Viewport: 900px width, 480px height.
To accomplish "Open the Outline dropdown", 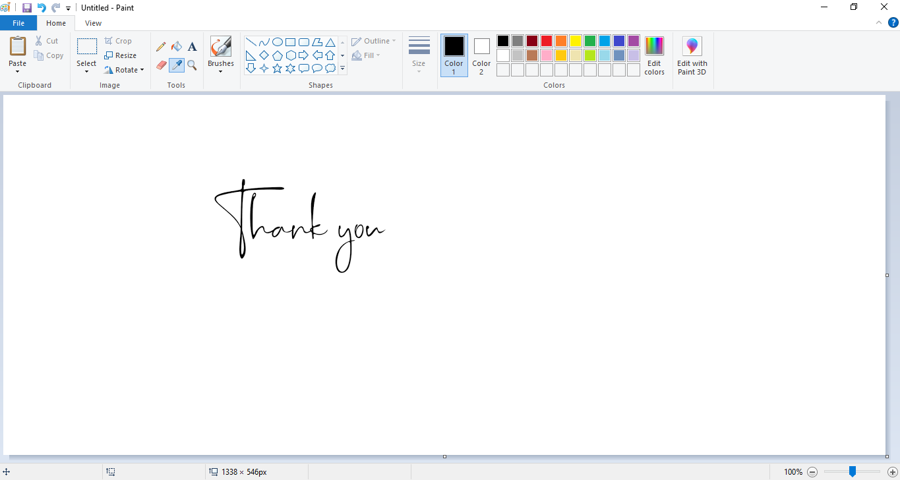I will (373, 40).
